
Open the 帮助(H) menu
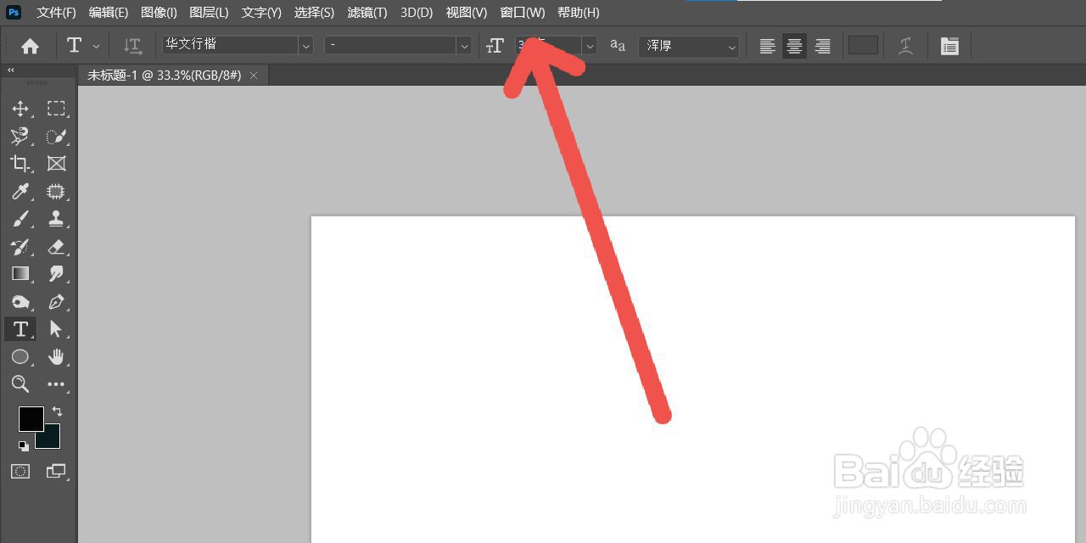click(x=579, y=13)
